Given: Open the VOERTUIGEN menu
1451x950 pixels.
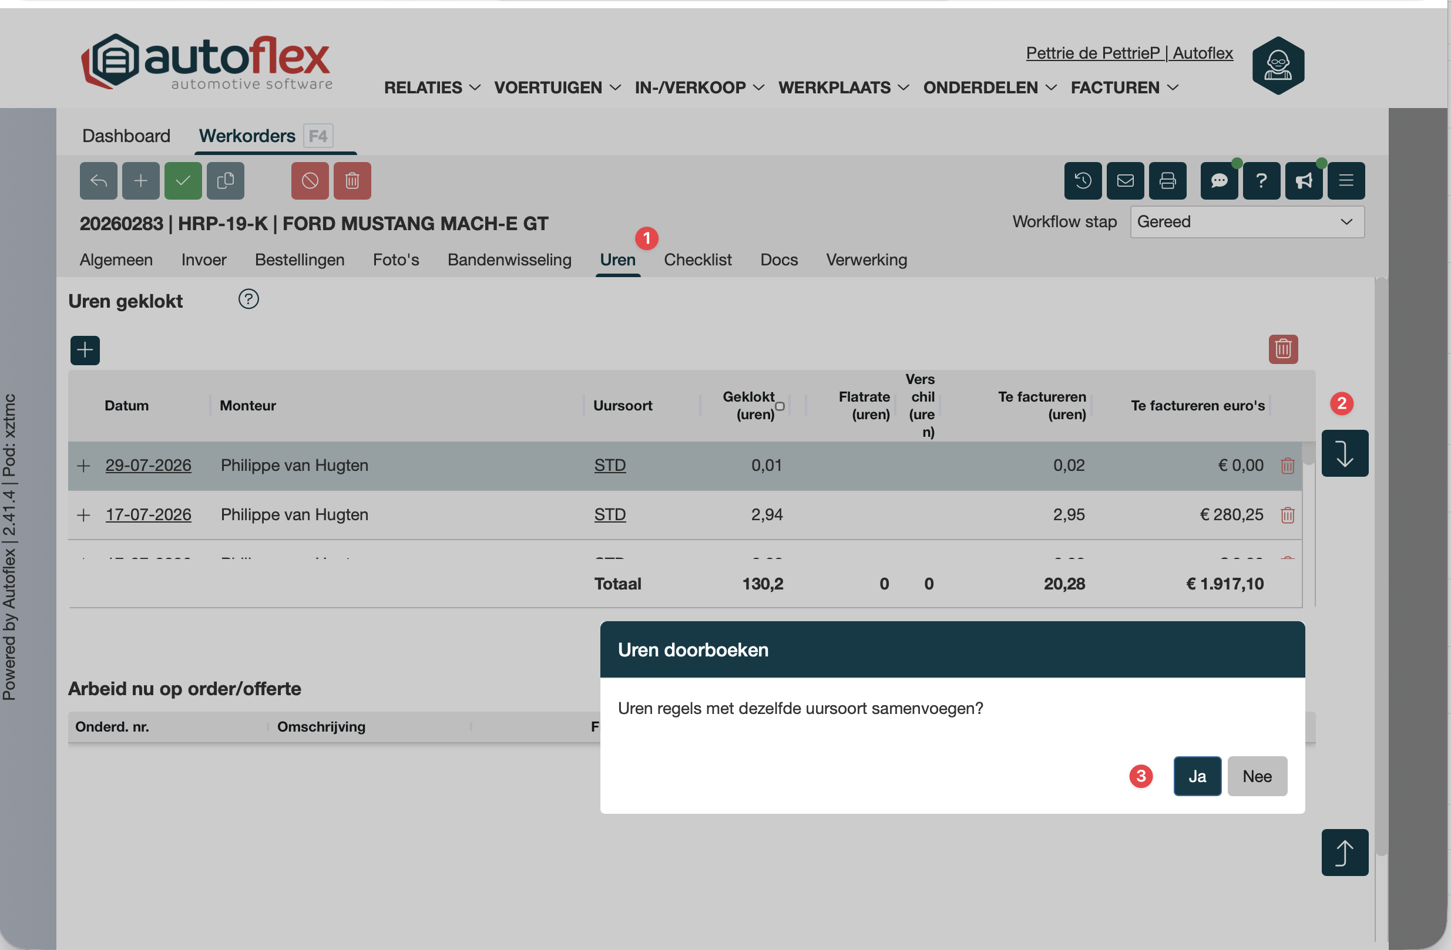Looking at the screenshot, I should point(557,87).
